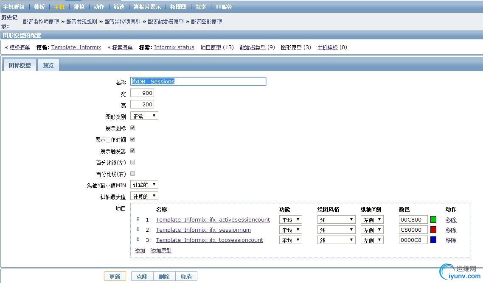Screen dimensions: 483x283
Task: Open the 图形类别 dropdown
Action: coord(144,116)
